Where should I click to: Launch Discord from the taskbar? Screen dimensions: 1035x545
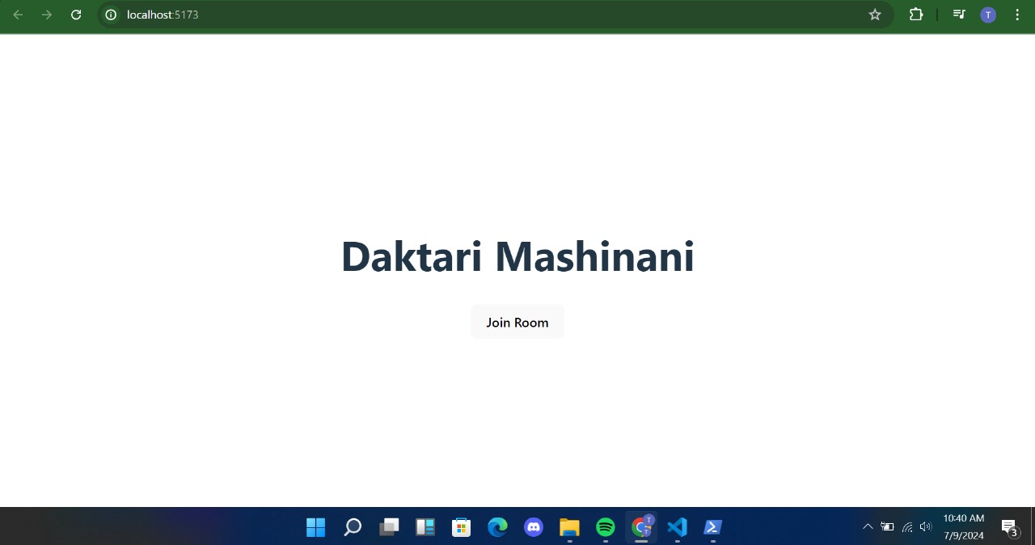coord(534,527)
